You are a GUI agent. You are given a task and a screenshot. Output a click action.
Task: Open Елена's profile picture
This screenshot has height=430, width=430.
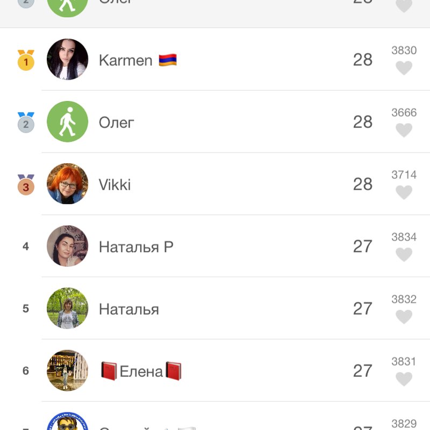[67, 370]
